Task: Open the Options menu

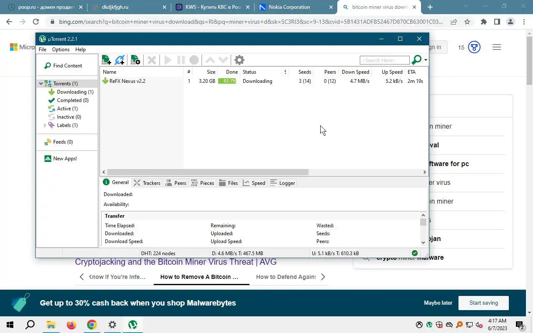Action: (x=61, y=49)
